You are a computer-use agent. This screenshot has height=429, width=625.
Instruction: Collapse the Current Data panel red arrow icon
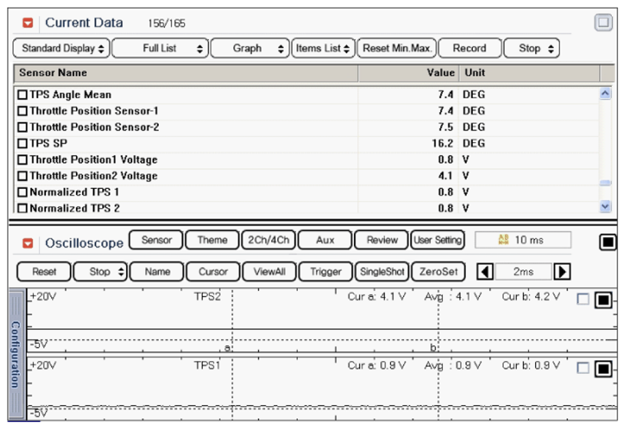coord(29,23)
